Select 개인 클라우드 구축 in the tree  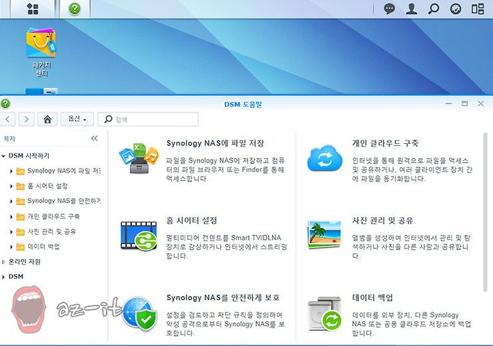click(53, 217)
